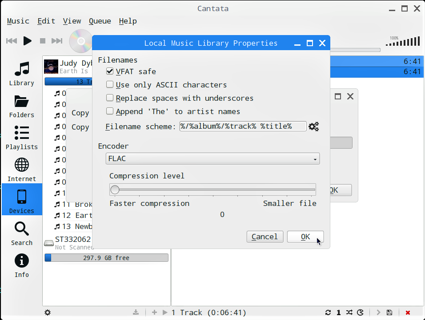Click the play icon before track count in status bar
The width and height of the screenshot is (425, 320).
pos(165,312)
